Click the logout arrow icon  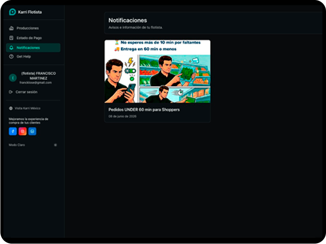pos(11,92)
